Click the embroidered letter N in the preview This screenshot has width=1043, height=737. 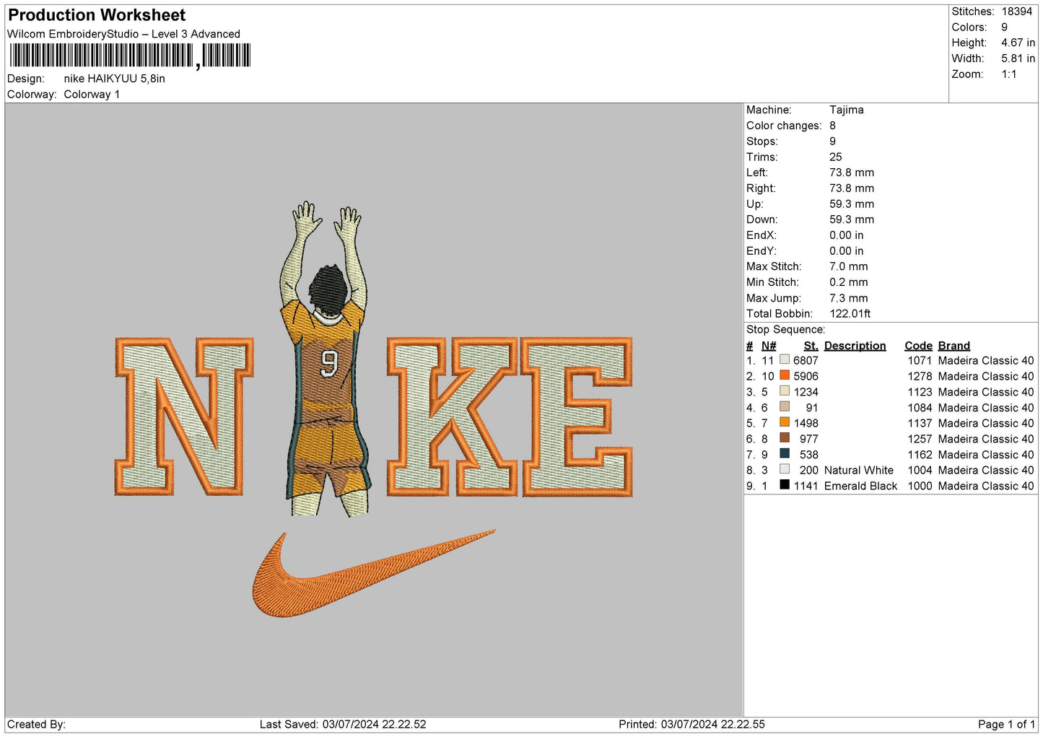tap(184, 417)
